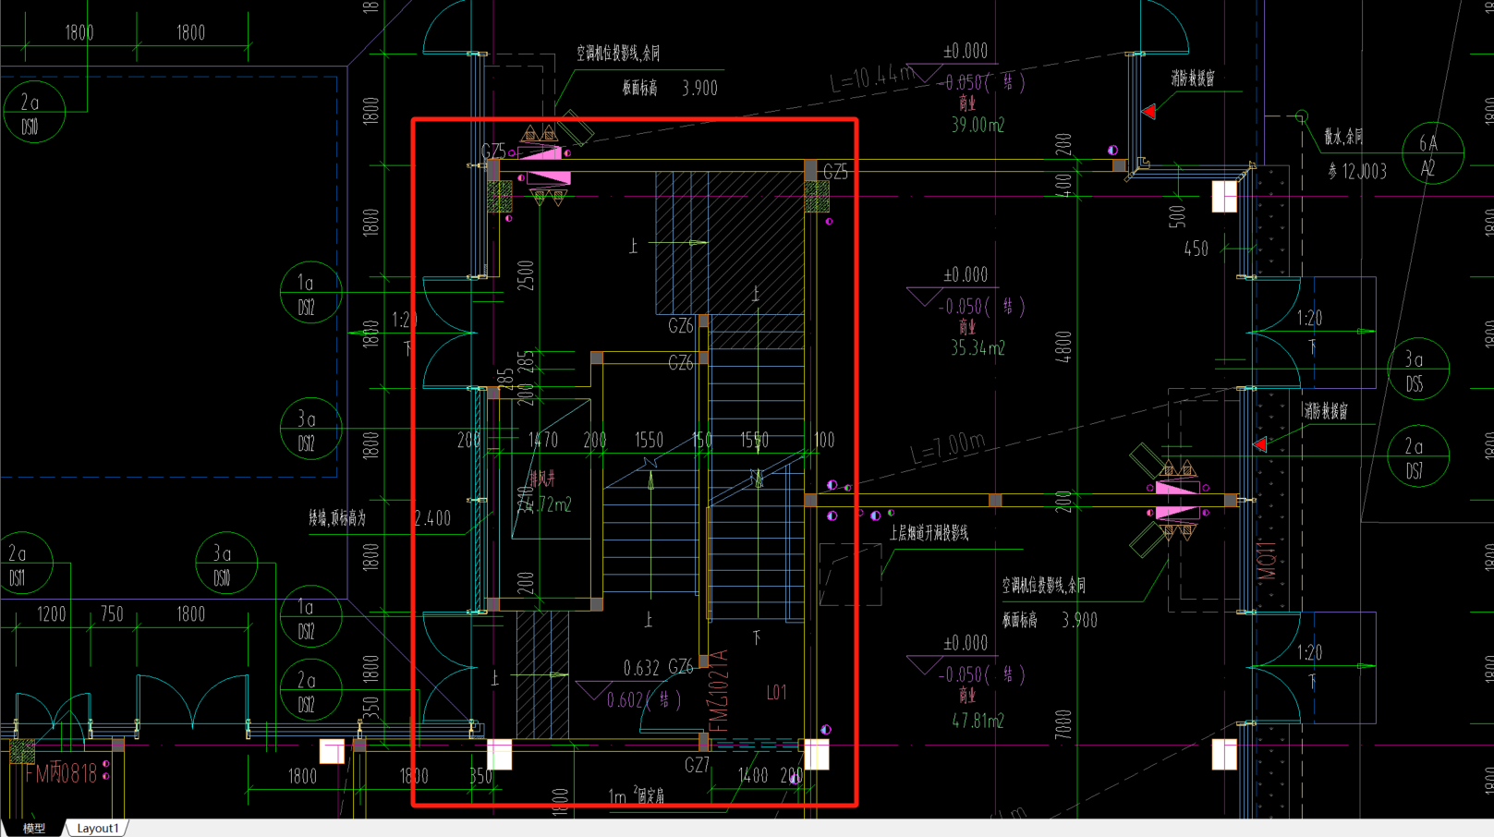The height and width of the screenshot is (837, 1494).
Task: Select the 散水,余同 annotation
Action: point(1343,137)
